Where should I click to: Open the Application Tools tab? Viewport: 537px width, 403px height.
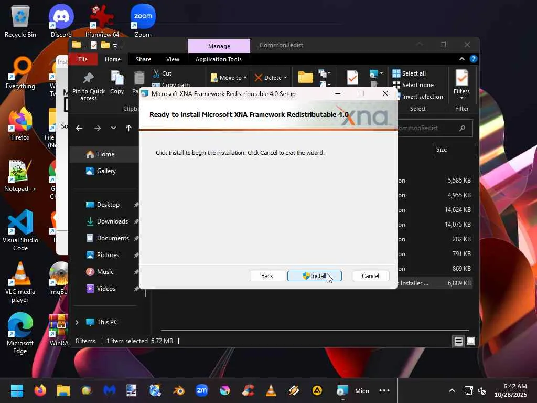219,59
